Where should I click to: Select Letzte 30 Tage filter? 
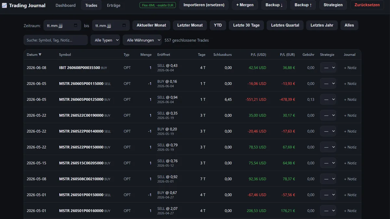tap(246, 25)
